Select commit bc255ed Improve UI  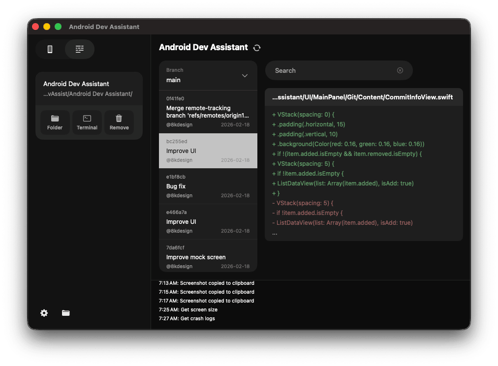point(208,151)
